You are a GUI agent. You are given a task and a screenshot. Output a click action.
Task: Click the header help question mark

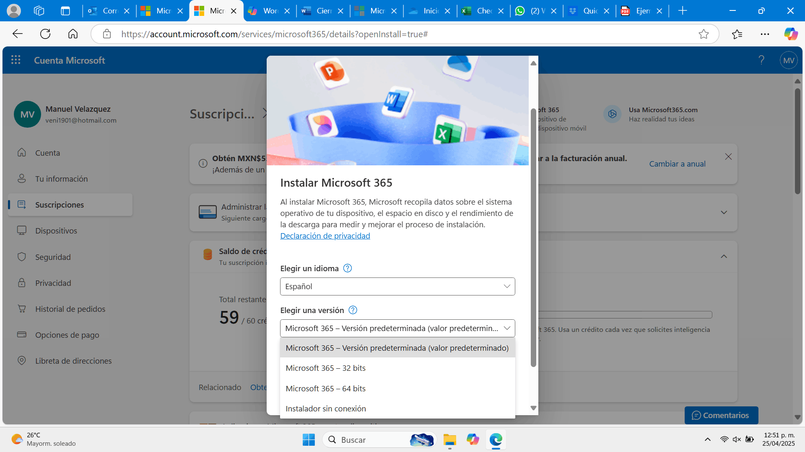click(x=761, y=60)
